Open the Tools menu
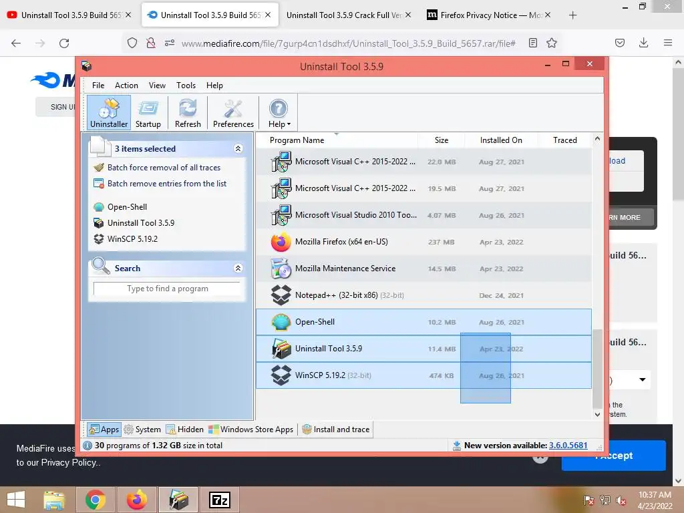Viewport: 684px width, 513px height. coord(186,85)
